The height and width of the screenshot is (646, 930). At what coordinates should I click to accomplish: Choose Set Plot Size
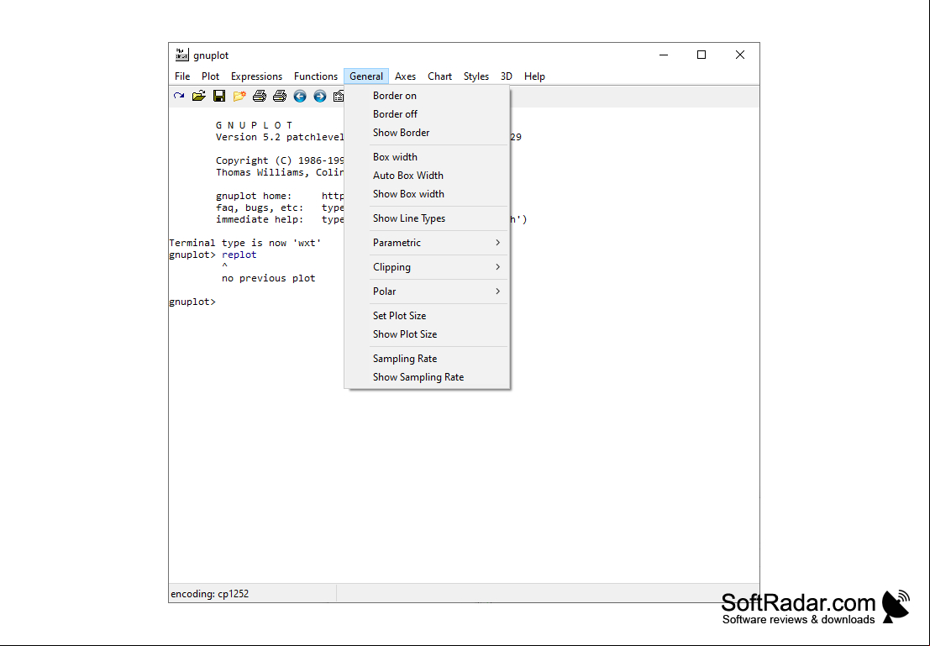coord(427,316)
